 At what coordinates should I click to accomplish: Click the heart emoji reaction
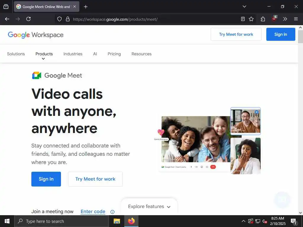pyautogui.click(x=161, y=132)
